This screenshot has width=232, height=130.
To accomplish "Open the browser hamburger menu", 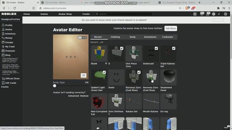I will coord(229,8).
